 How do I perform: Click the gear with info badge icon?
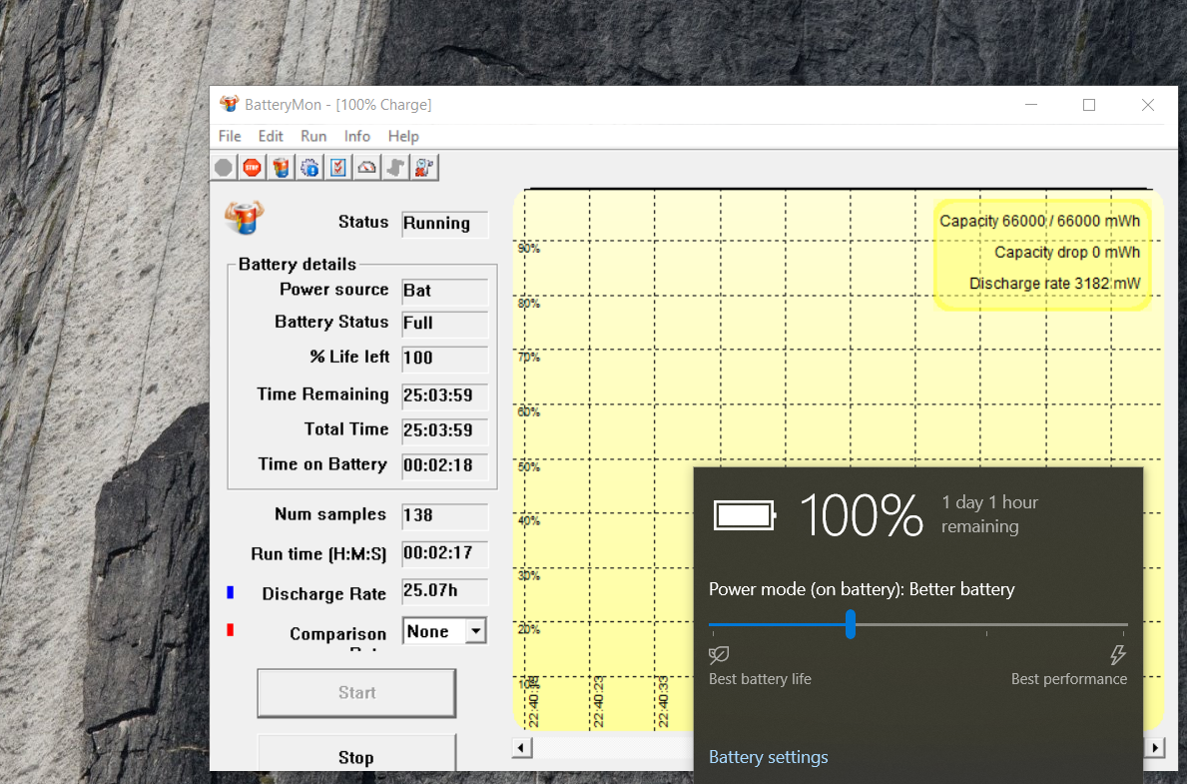pos(309,168)
